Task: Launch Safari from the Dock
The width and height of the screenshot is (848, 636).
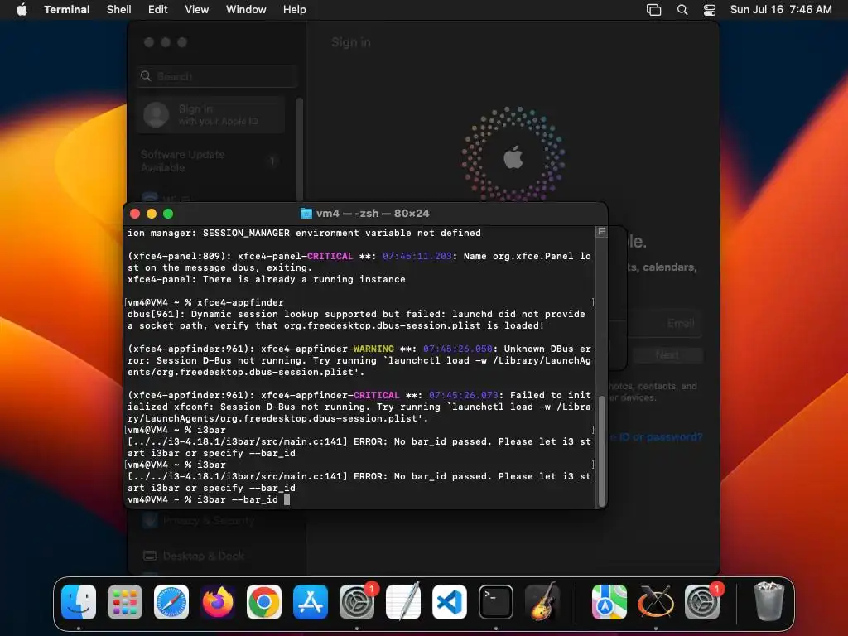Action: click(x=171, y=602)
